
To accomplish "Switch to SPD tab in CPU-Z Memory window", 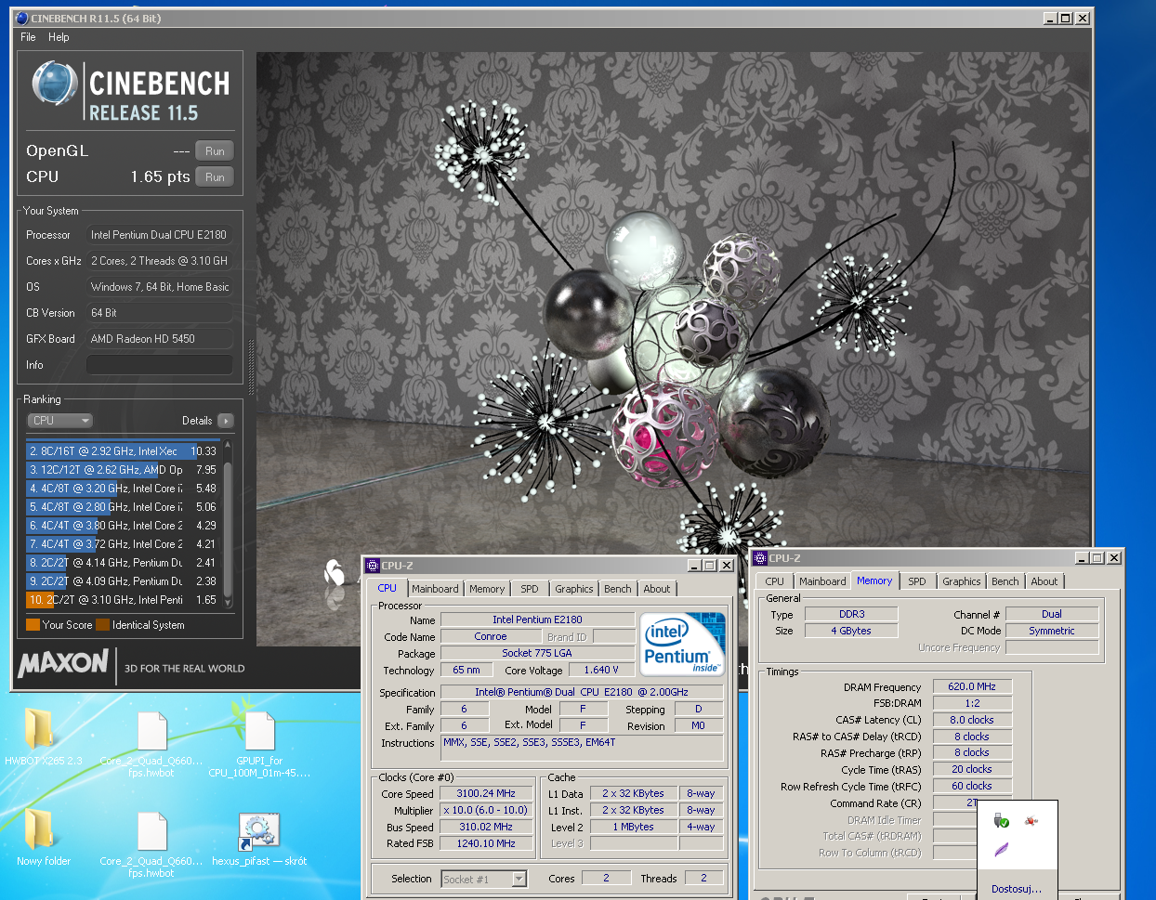I will click(x=917, y=581).
